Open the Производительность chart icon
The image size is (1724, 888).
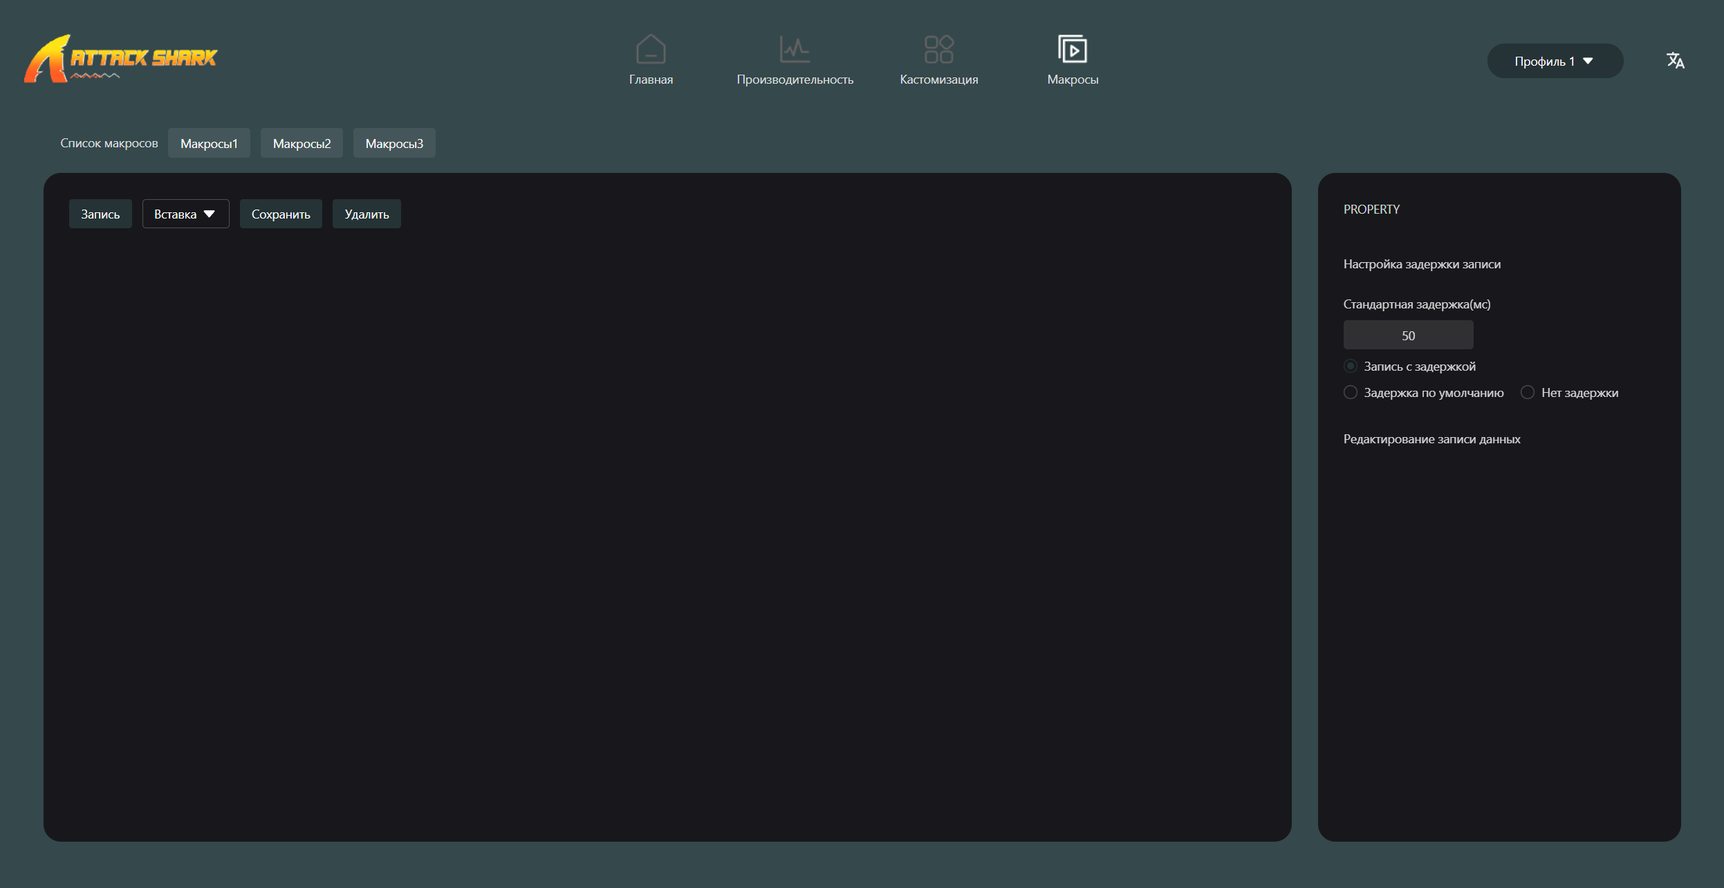(795, 49)
